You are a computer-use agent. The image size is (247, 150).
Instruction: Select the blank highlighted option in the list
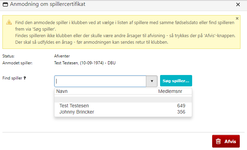[123, 99]
